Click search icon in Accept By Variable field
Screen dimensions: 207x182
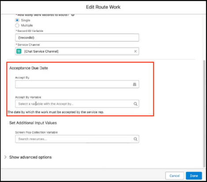135,104
